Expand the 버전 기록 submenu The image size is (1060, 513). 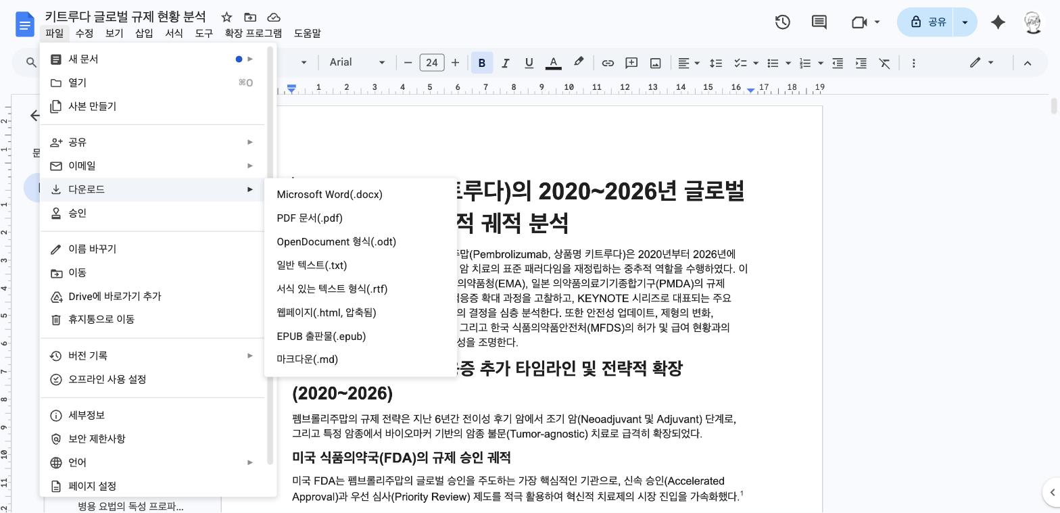tap(153, 356)
